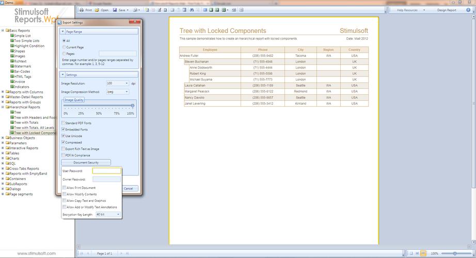
Task: Go to first page in status bar
Action: [82, 253]
